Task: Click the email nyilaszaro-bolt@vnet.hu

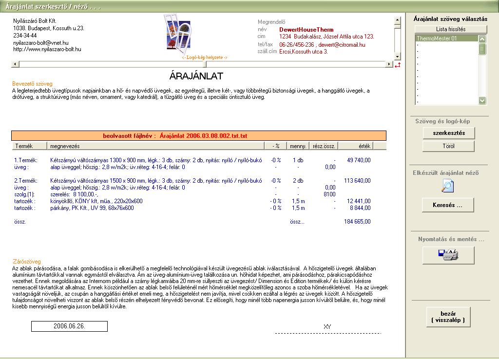Action: (x=41, y=43)
